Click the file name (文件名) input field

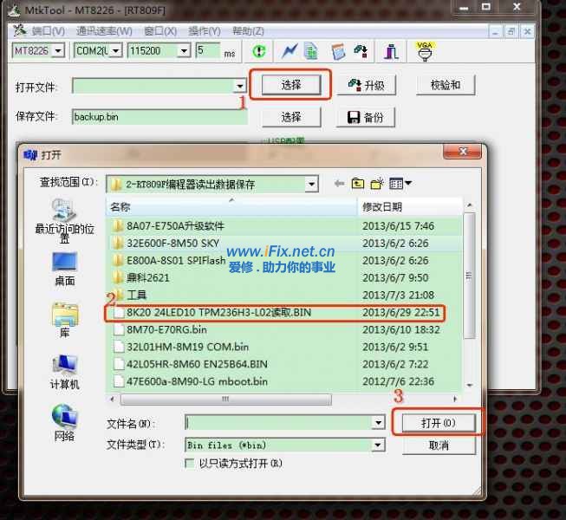click(277, 423)
